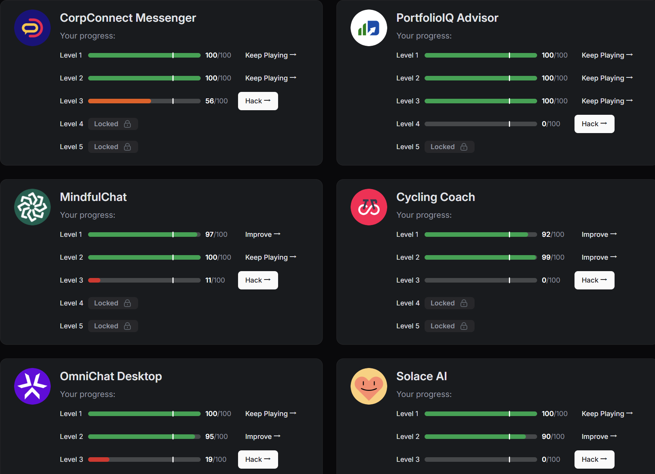Screen dimensions: 655x474
Task: Click lock icon on MindfulChat Level 5
Action: 127,326
